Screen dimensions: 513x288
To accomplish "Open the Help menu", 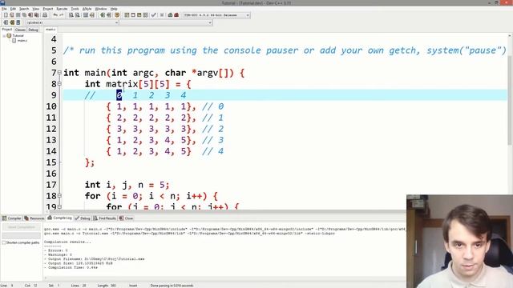I will [x=114, y=9].
